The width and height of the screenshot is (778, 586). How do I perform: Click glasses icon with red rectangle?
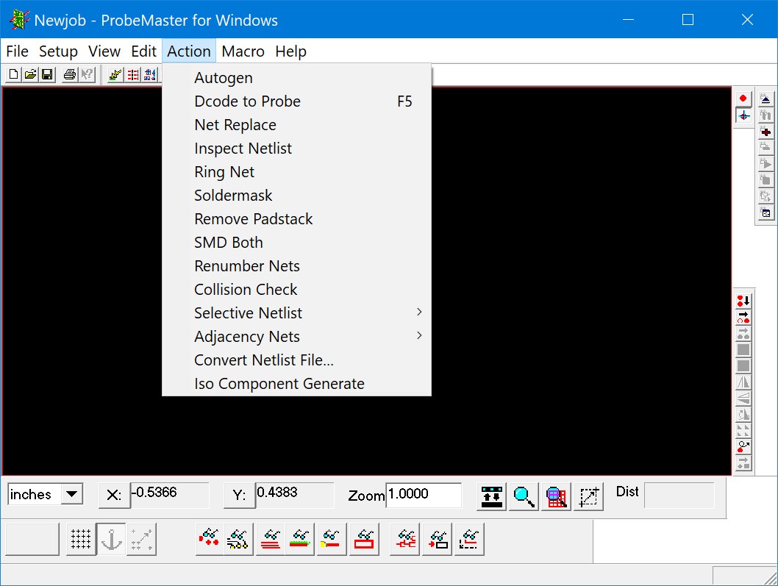[364, 539]
